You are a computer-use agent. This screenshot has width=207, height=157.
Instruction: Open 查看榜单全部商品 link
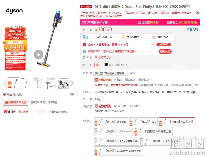(x=58, y=112)
